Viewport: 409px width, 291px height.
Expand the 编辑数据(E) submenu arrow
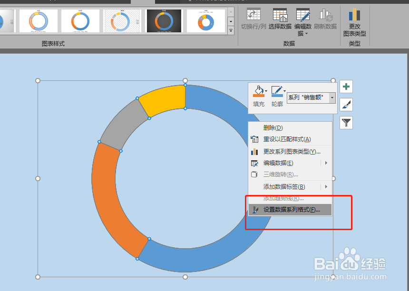[326, 163]
